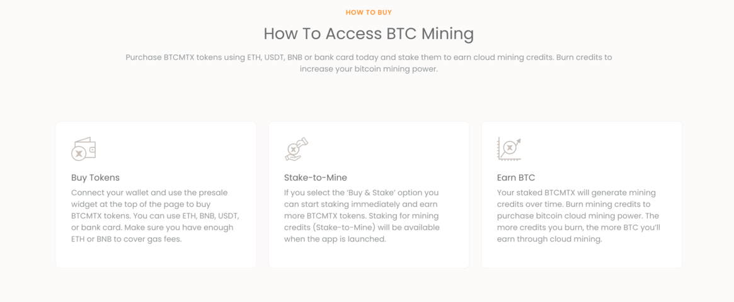The image size is (734, 302).
Task: Click the hand holding coin staking icon
Action: pos(297,149)
